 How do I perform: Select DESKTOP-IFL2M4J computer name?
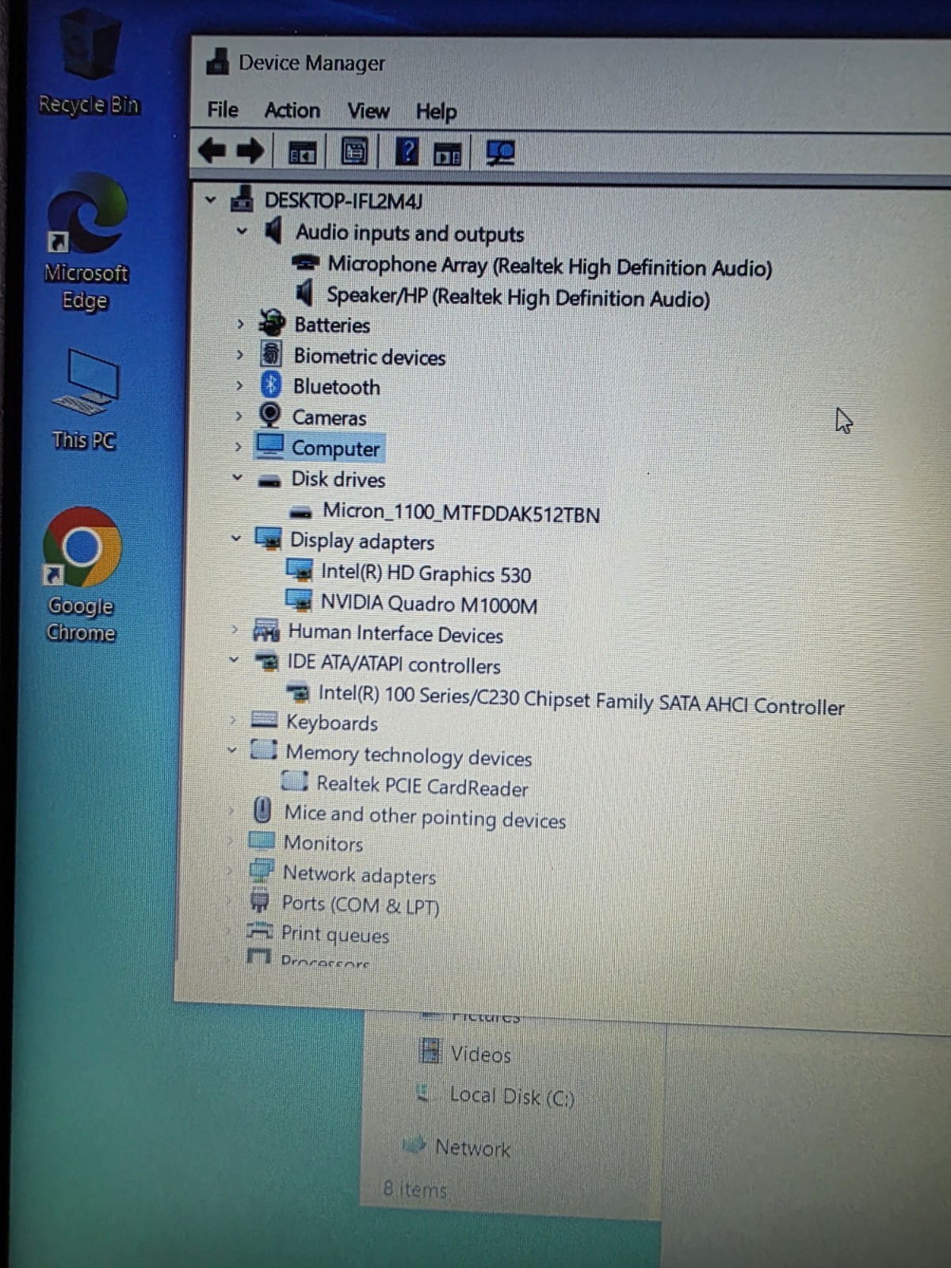tap(343, 201)
